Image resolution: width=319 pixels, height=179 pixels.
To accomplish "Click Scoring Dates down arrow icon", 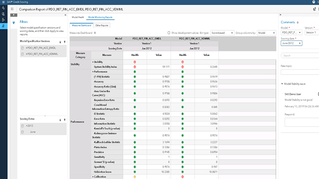I will [x=65, y=120].
